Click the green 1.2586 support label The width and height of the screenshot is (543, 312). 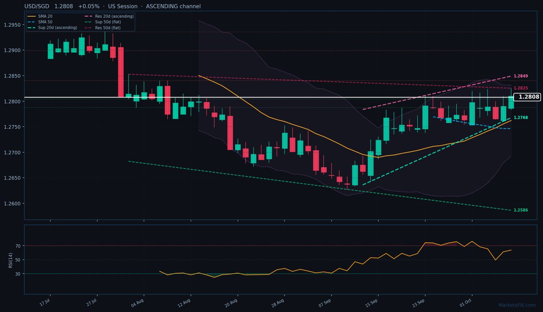tap(521, 210)
